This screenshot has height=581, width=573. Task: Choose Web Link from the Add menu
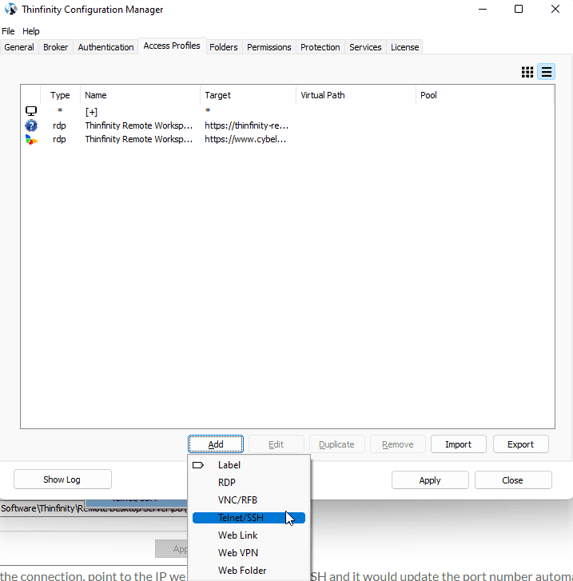coord(249,535)
